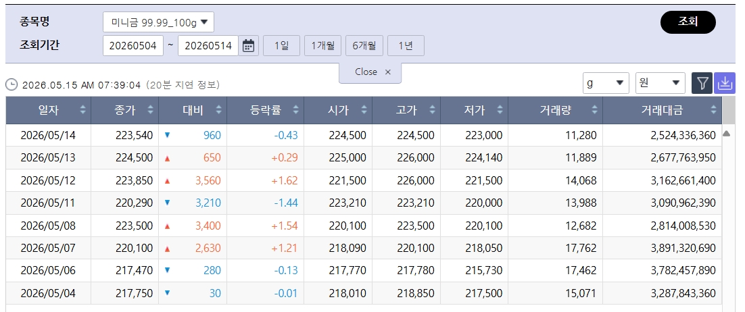
Task: Click the start date field 20260504
Action: [133, 46]
